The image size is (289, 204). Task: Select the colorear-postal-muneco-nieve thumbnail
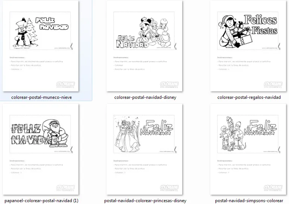point(41,46)
